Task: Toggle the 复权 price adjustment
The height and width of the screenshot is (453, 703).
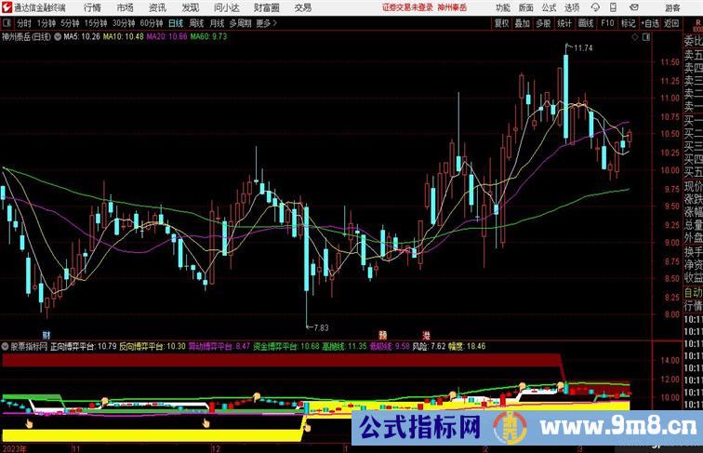Action: point(502,23)
